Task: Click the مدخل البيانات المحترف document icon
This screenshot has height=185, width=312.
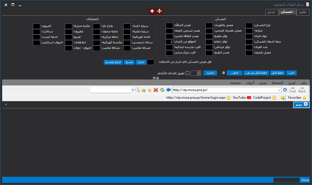Action: [308, 4]
